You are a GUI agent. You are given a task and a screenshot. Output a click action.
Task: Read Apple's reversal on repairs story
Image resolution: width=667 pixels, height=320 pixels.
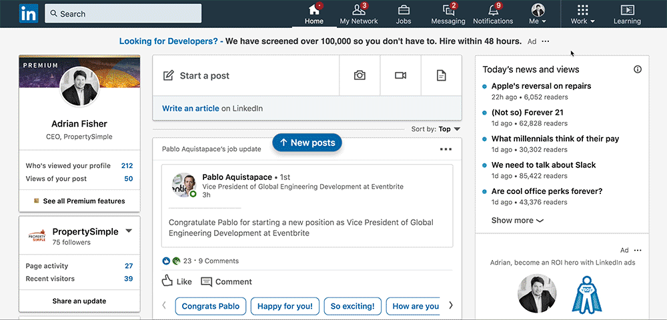541,86
